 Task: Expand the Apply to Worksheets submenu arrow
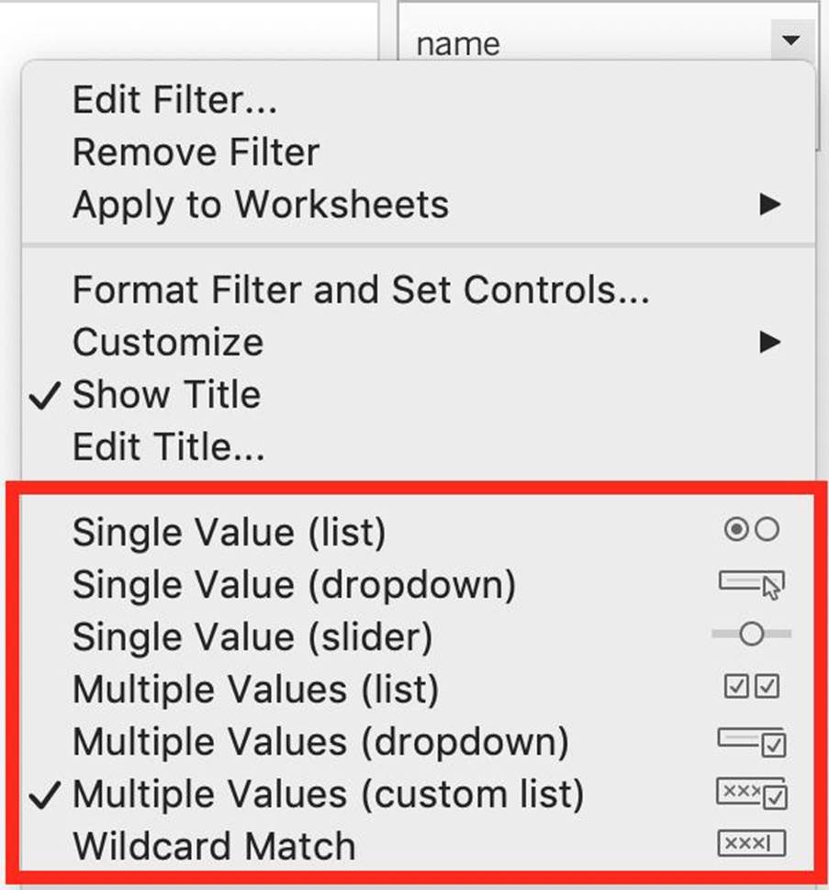pos(769,205)
